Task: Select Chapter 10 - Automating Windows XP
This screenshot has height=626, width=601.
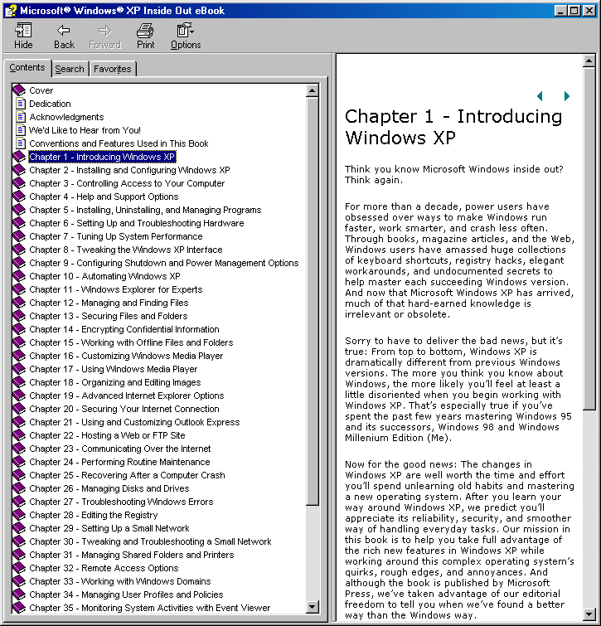Action: [x=104, y=276]
